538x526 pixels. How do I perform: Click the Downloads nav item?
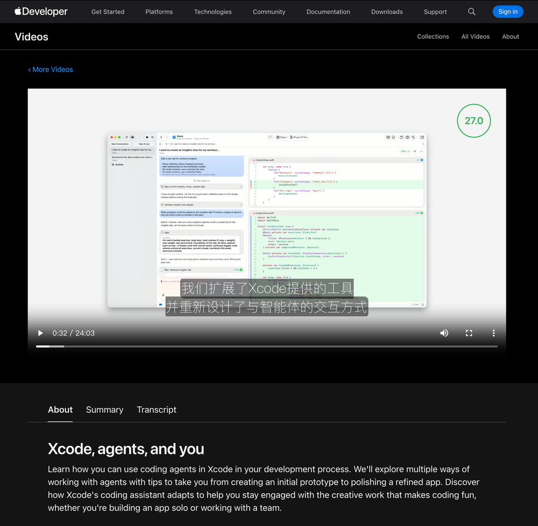click(x=387, y=12)
